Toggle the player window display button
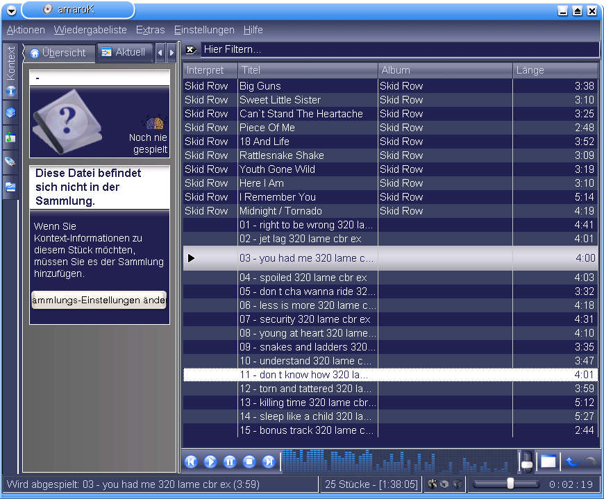Image resolution: width=604 pixels, height=499 pixels. [x=548, y=462]
